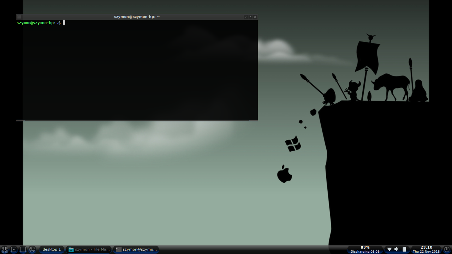
Task: Maximize the terminal window
Action: [250, 17]
